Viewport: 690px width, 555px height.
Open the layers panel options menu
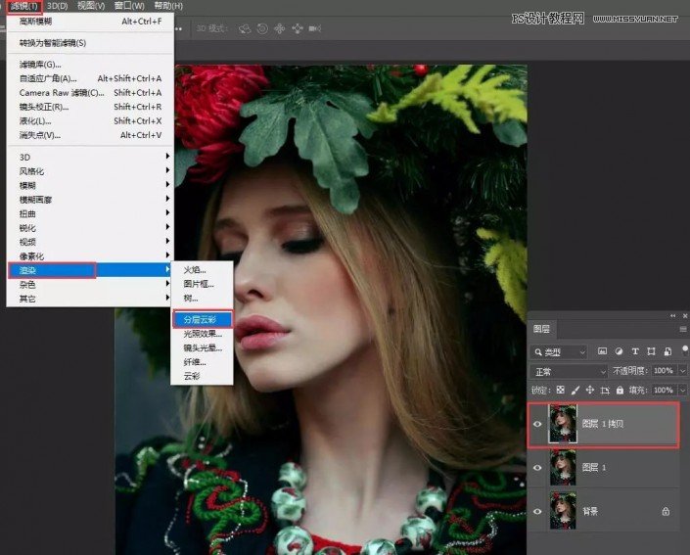[682, 329]
